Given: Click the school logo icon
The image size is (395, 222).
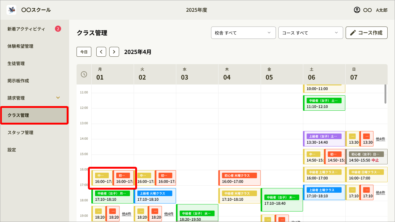Looking at the screenshot, I should pyautogui.click(x=11, y=10).
